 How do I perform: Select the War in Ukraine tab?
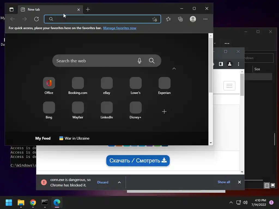pos(74,138)
